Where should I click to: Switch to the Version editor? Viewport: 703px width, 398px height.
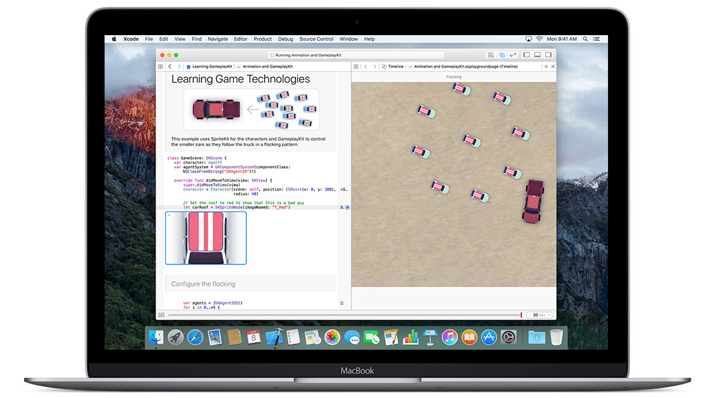(x=513, y=55)
